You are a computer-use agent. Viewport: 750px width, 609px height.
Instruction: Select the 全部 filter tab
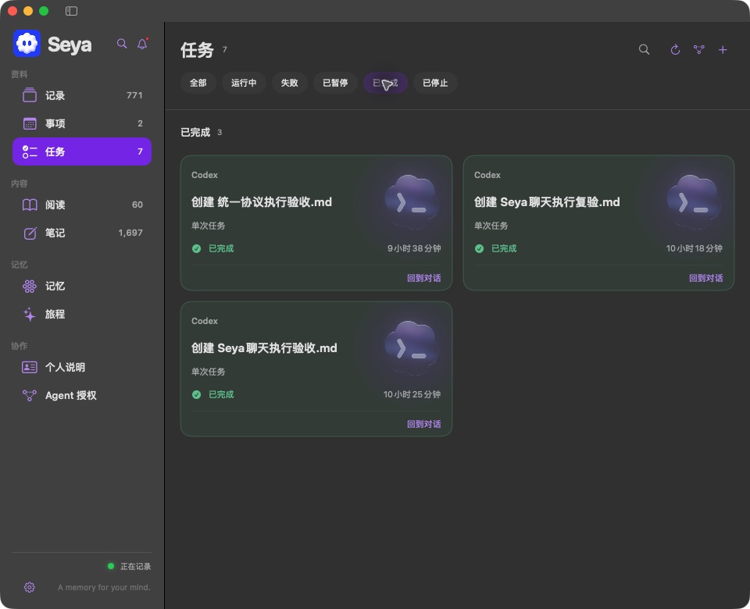click(198, 83)
